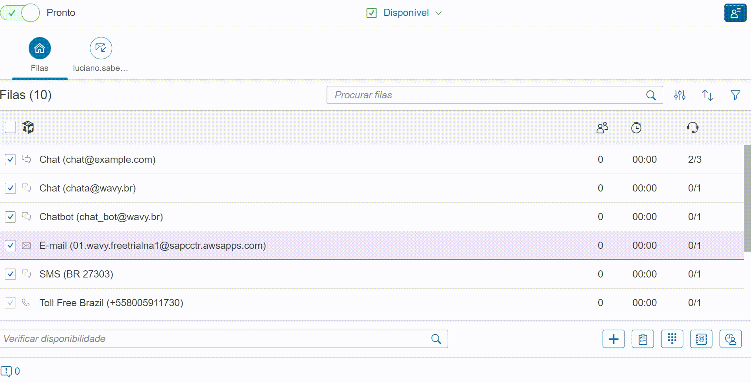Click the Verificar disponibilidade search field
The width and height of the screenshot is (751, 383).
224,339
